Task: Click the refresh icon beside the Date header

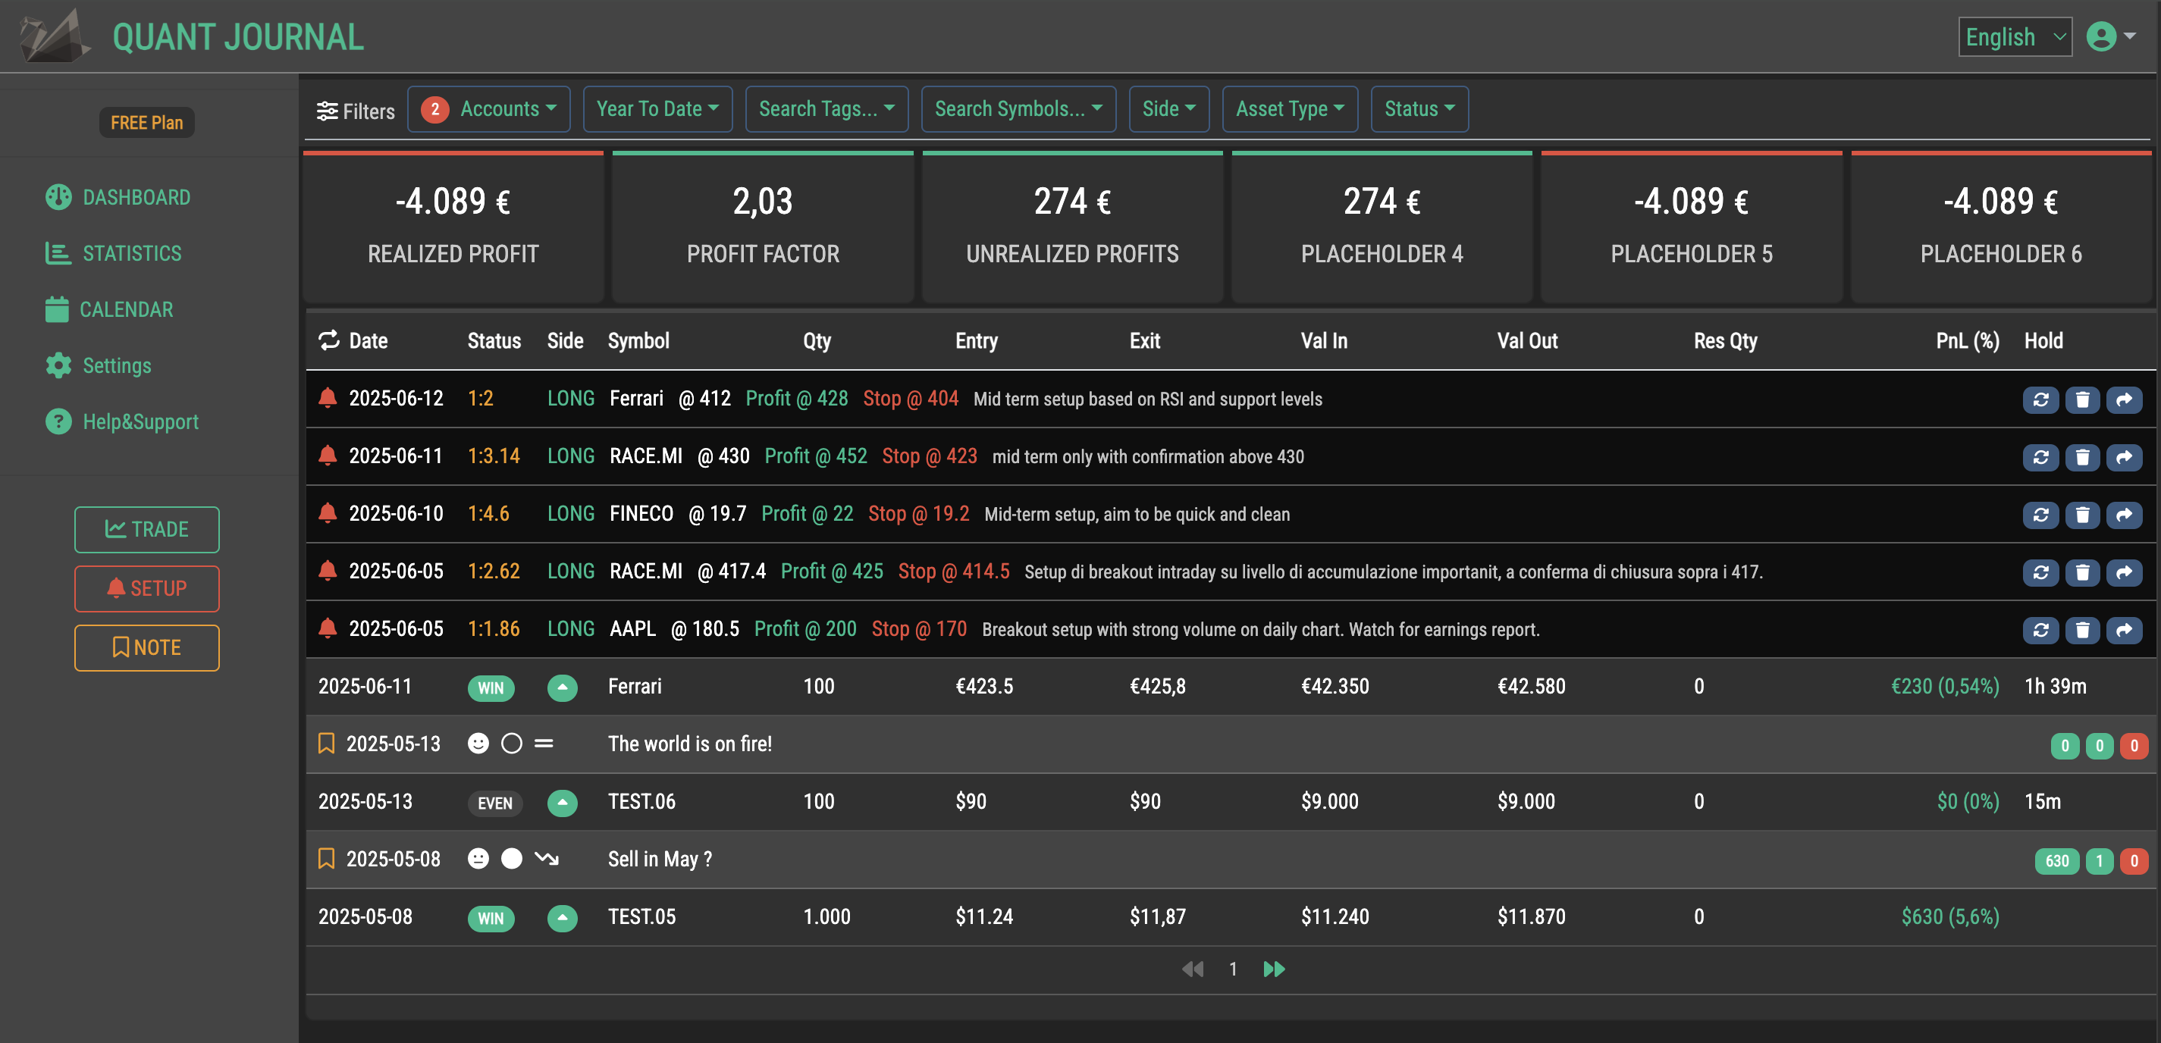Action: coord(329,340)
